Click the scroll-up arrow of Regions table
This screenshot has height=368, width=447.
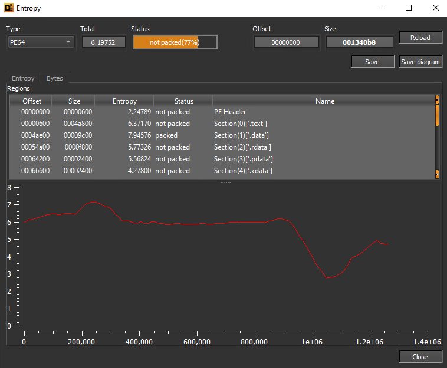click(437, 100)
